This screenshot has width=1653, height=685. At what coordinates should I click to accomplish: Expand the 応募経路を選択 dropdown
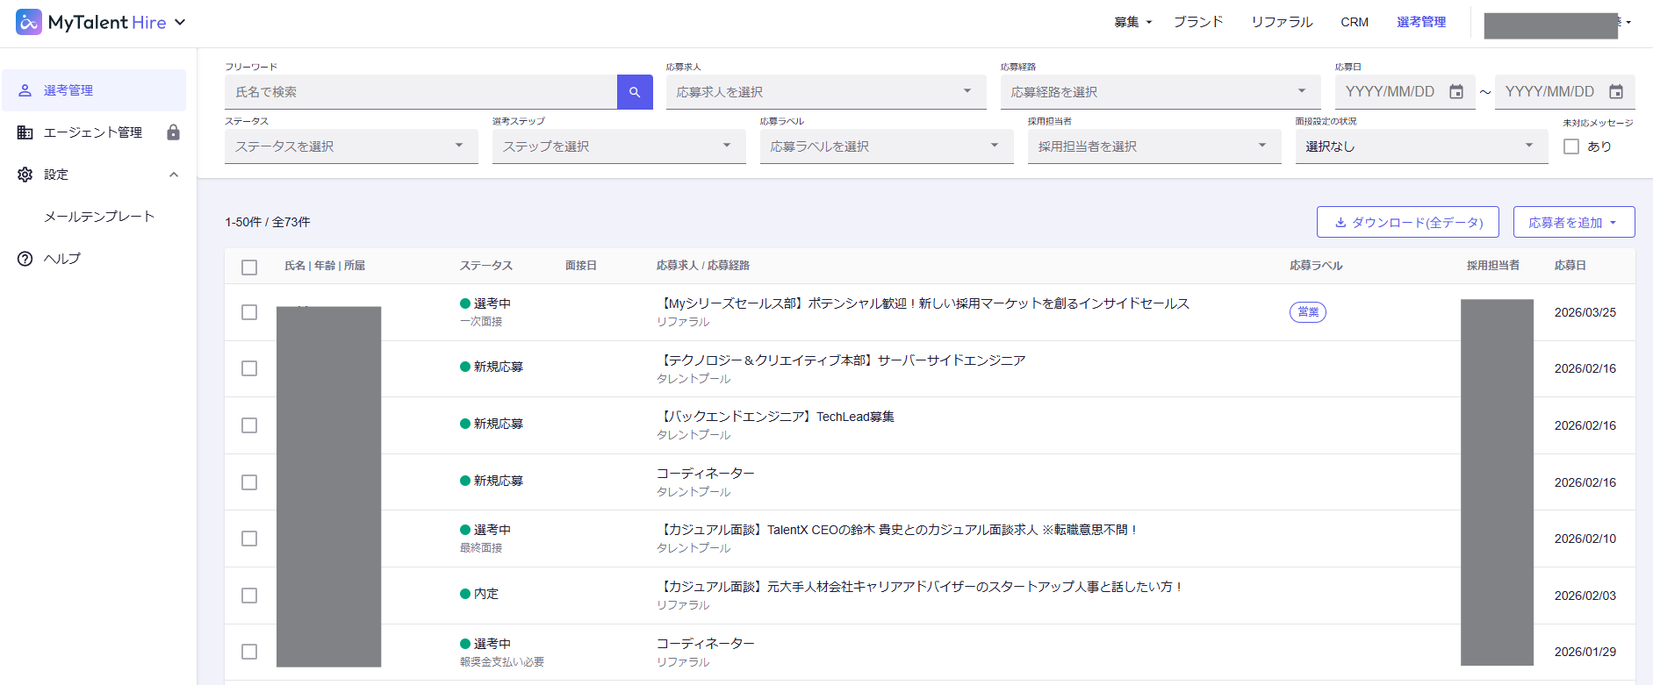1160,92
